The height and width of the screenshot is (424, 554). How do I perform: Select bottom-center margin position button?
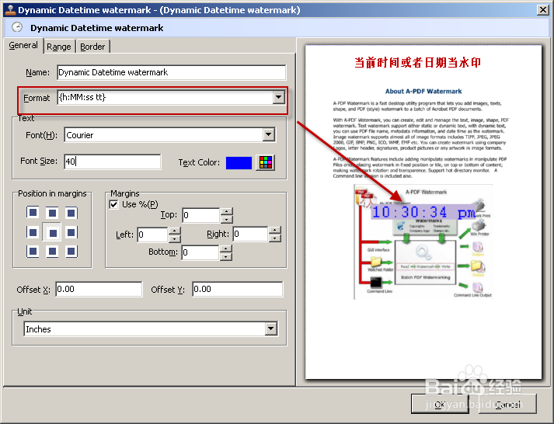[52, 252]
